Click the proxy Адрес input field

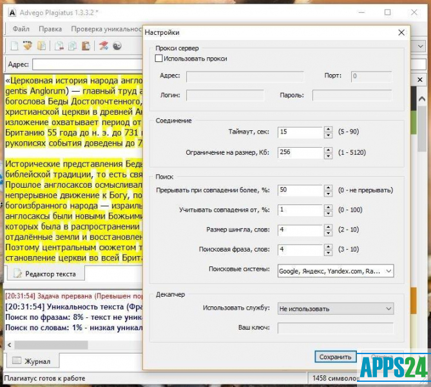coord(245,77)
